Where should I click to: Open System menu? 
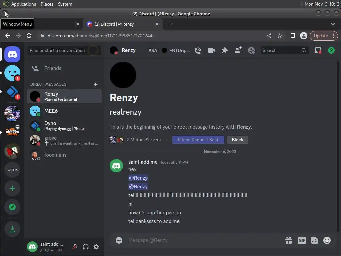pyautogui.click(x=65, y=4)
